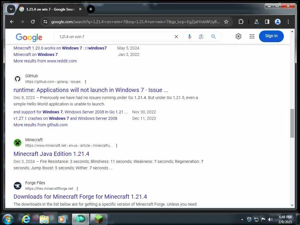
Task: Click page scrollbar thumb
Action: tap(292, 123)
